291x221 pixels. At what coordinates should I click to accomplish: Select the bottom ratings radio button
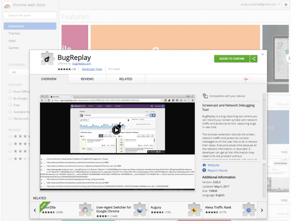[10, 159]
